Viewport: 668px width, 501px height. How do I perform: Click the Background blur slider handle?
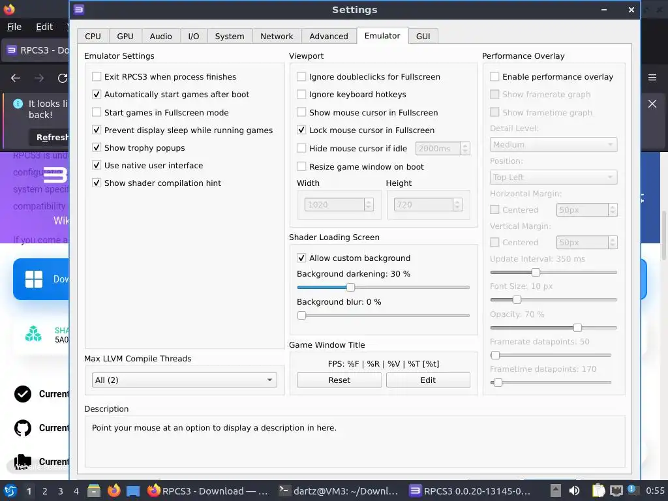[x=301, y=315]
